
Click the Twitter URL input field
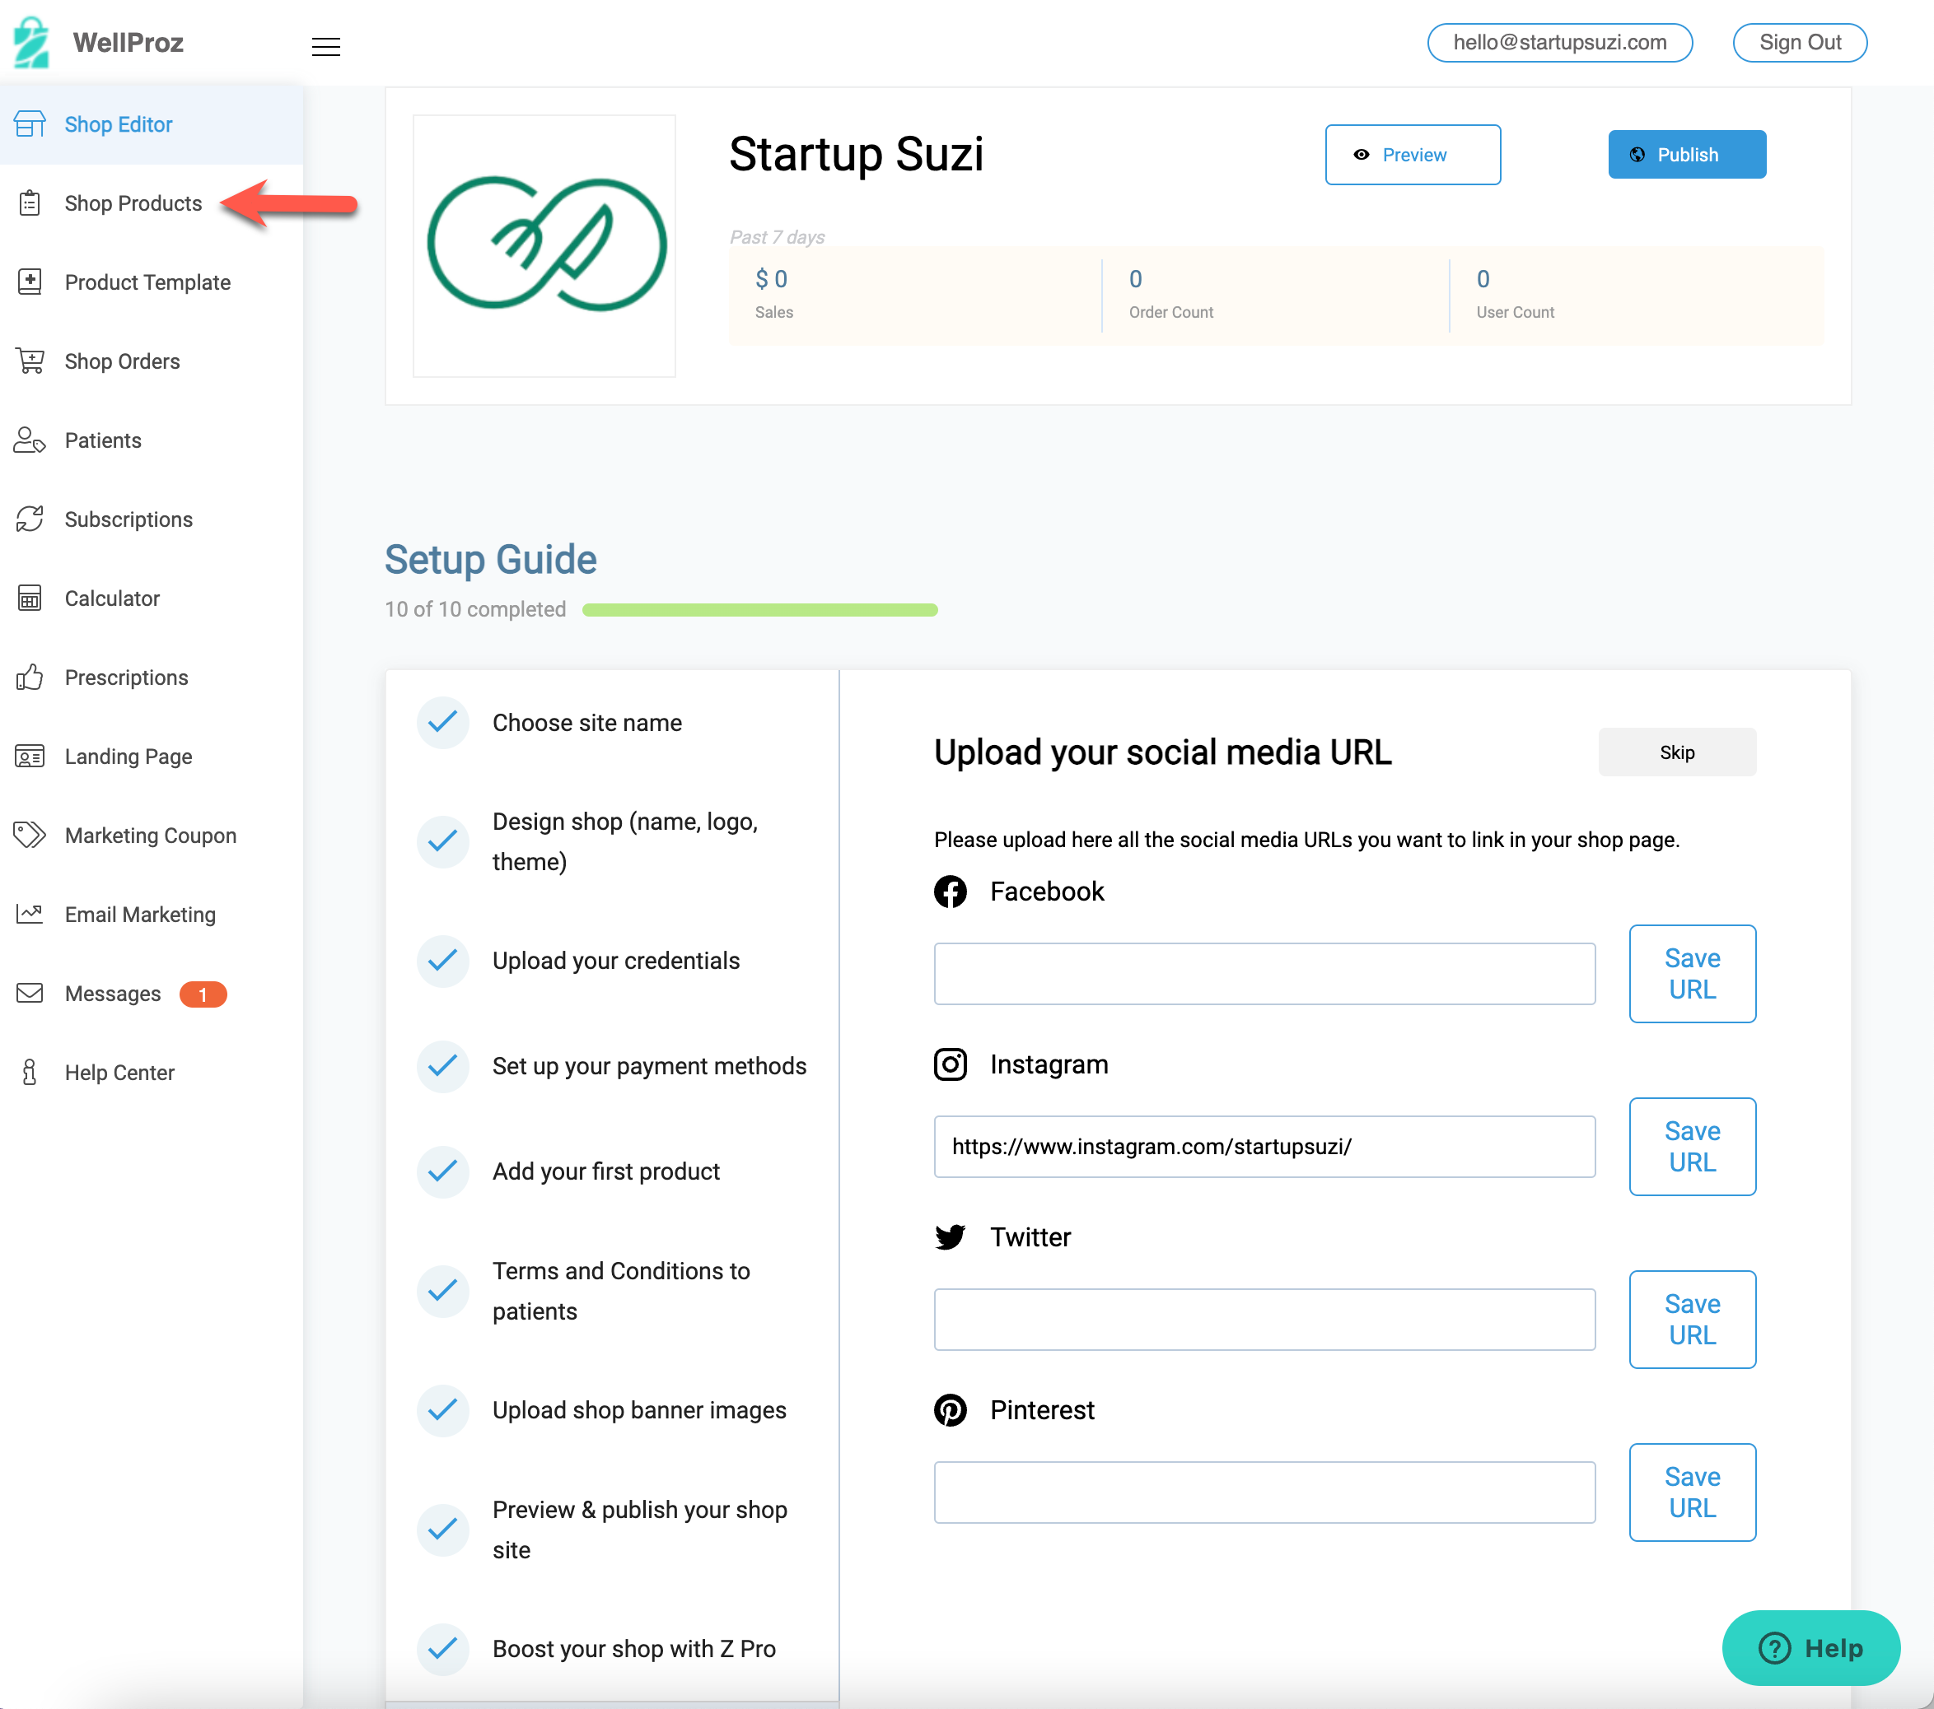click(1264, 1320)
